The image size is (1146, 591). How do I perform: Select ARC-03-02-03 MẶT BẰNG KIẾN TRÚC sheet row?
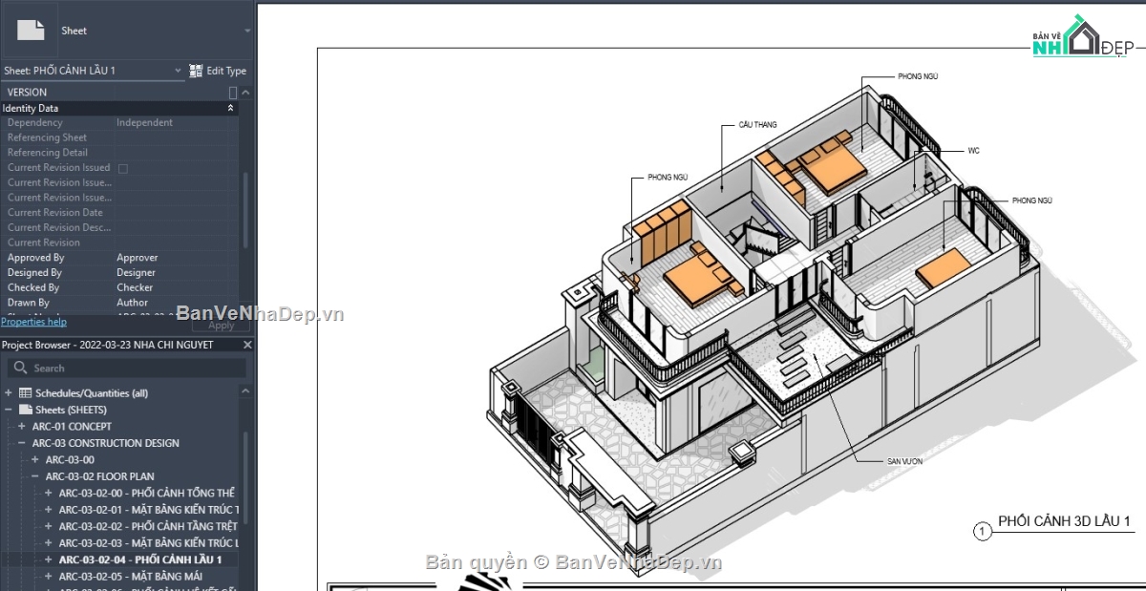149,543
